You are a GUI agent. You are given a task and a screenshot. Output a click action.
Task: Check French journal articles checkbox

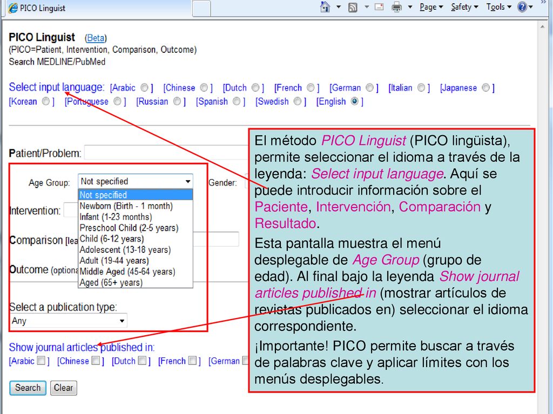193,361
